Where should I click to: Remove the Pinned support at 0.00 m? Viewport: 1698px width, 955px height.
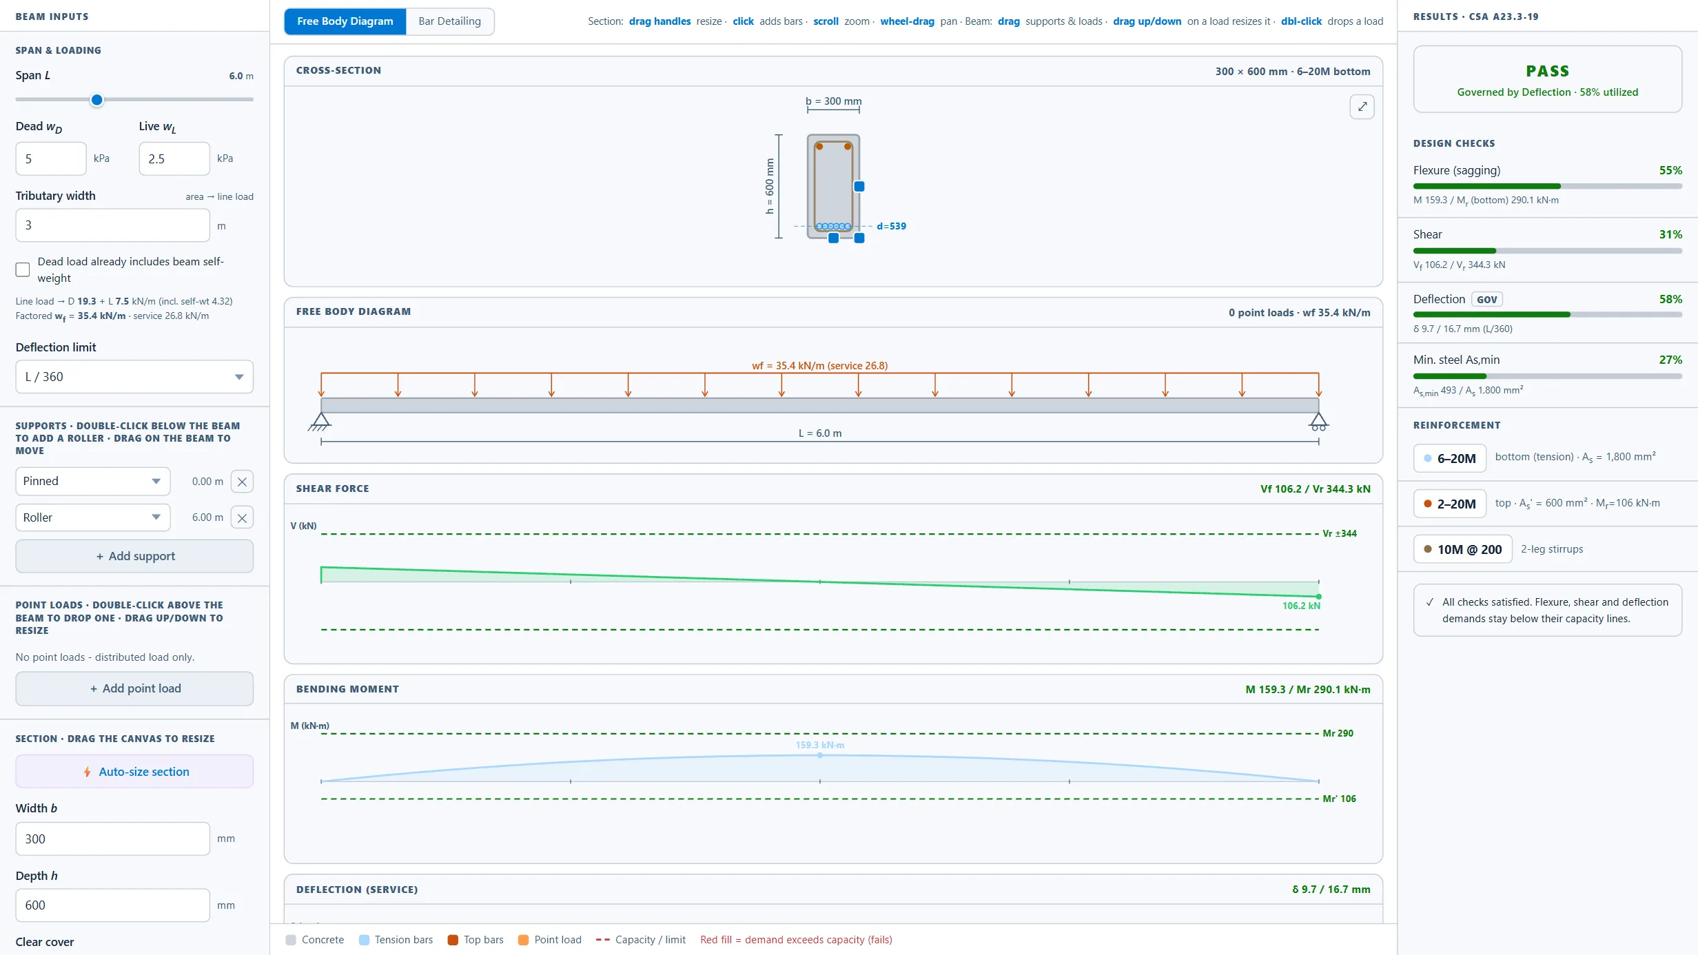pyautogui.click(x=242, y=482)
